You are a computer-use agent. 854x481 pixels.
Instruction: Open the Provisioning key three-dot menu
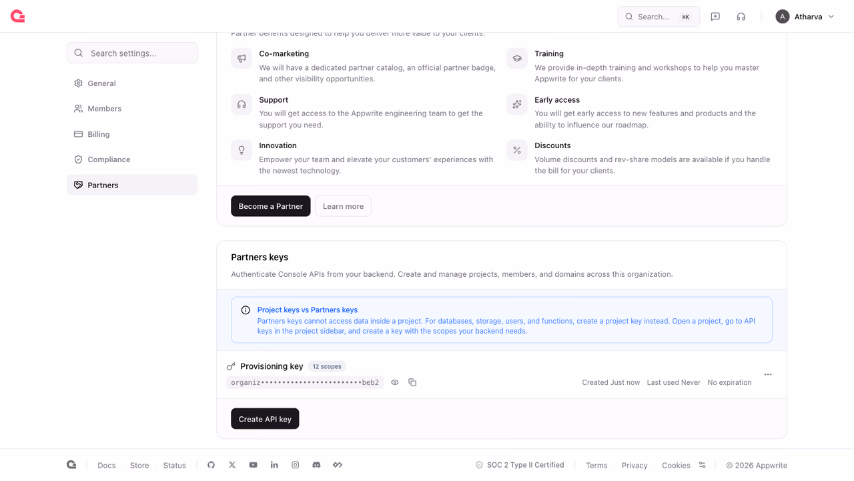click(x=768, y=374)
